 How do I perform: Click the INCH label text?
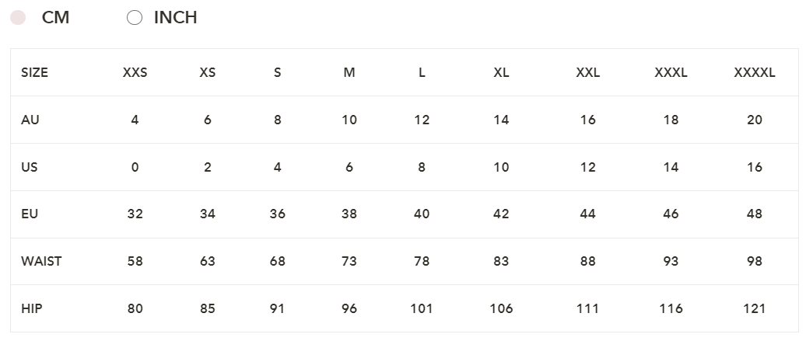point(175,18)
